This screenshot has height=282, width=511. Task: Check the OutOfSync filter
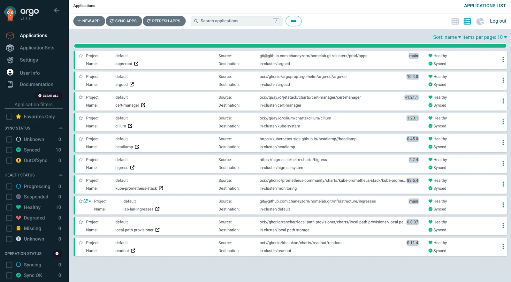(9, 160)
